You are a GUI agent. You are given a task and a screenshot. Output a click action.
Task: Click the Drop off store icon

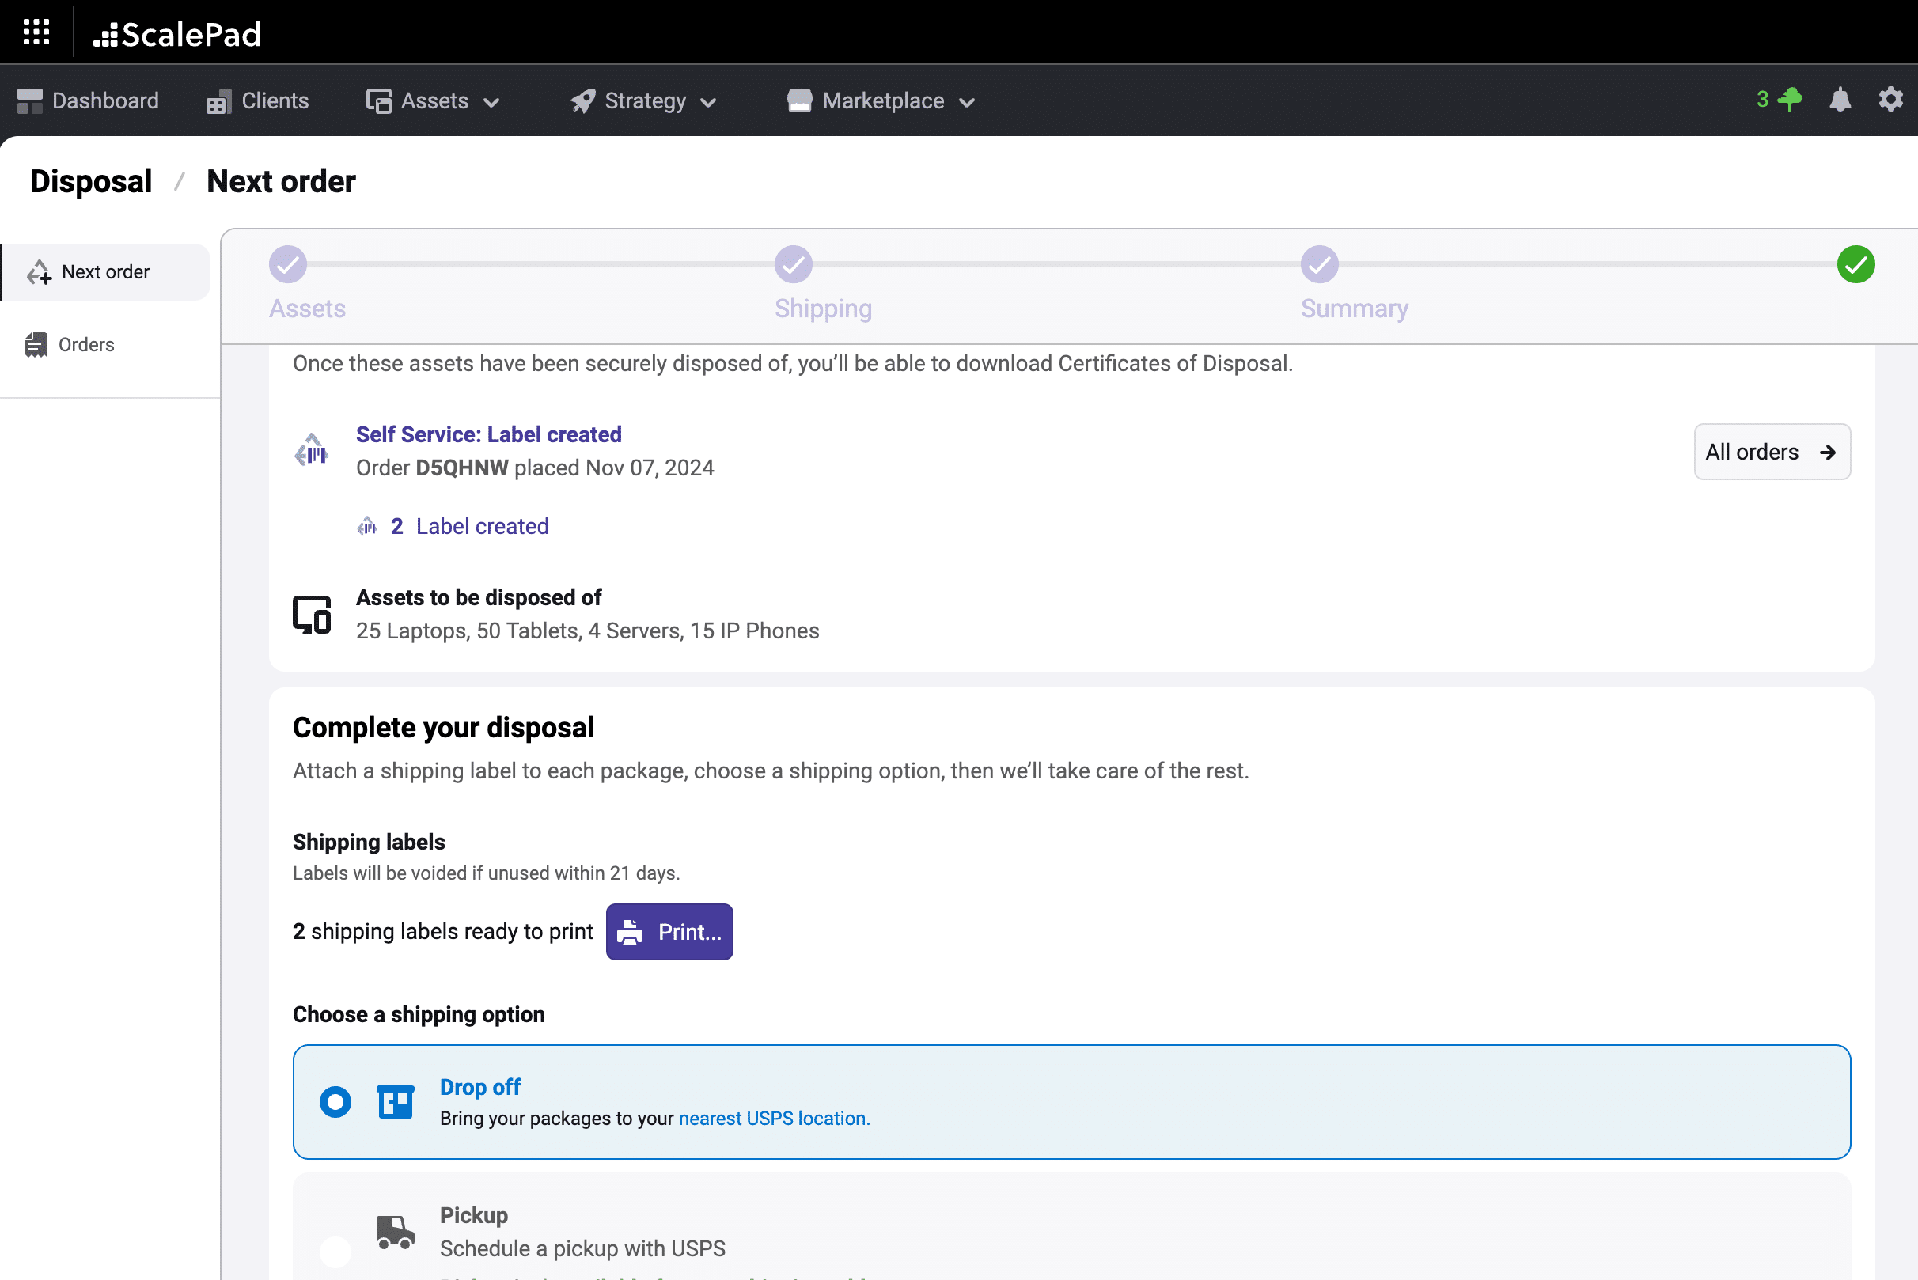pos(395,1102)
